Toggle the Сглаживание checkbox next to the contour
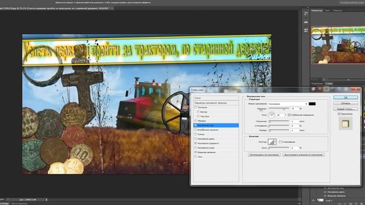The height and width of the screenshot is (205, 365). coord(281,142)
